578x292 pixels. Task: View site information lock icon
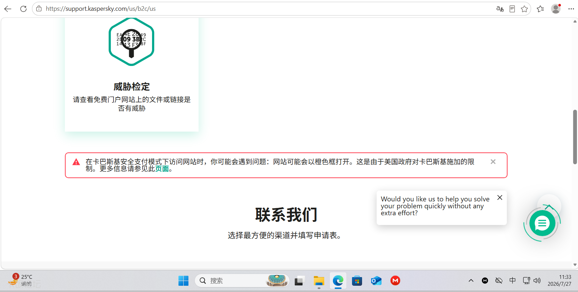click(39, 9)
